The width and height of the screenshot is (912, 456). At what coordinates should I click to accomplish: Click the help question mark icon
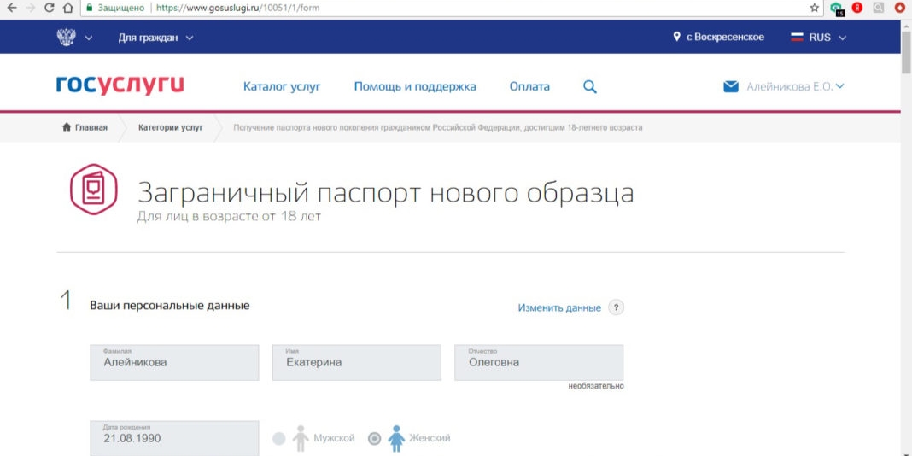point(616,307)
